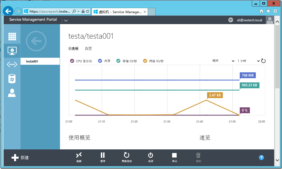282x169 pixels.
Task: Open the 相对 display mode dropdown
Action: [x=223, y=61]
